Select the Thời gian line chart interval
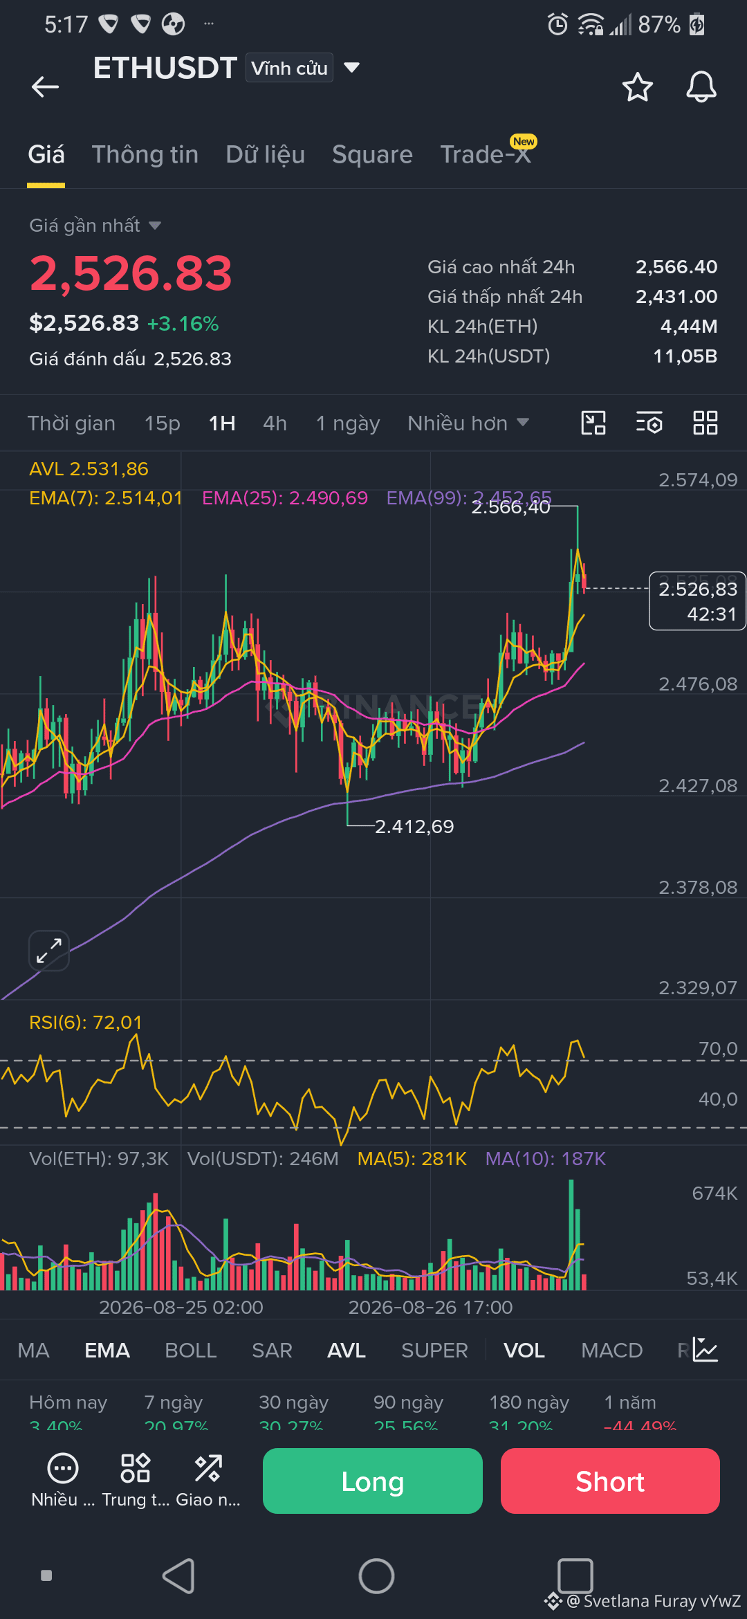This screenshot has width=747, height=1619. (71, 423)
